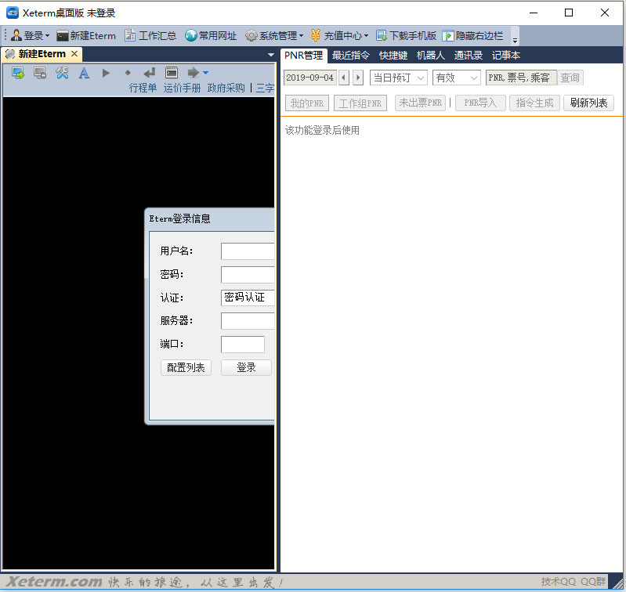Image resolution: width=626 pixels, height=592 pixels.
Task: Click 我的PNR button
Action: (x=307, y=103)
